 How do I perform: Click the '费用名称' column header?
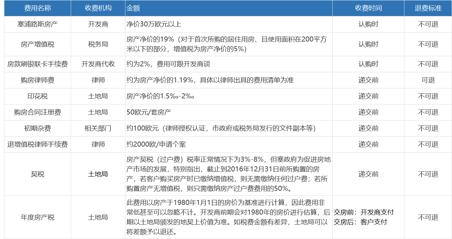coord(38,8)
